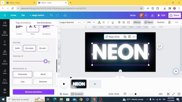Duplicate the selected text element

tap(125, 37)
